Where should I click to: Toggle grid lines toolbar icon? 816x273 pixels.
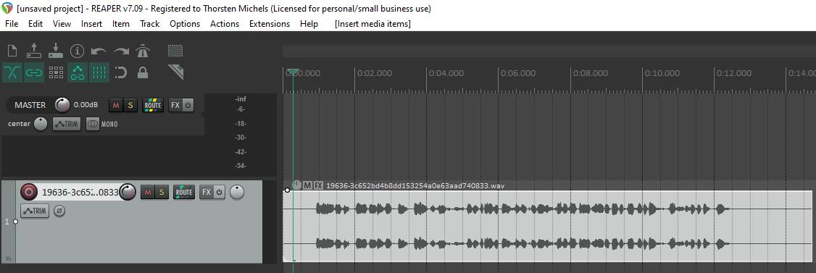(99, 73)
